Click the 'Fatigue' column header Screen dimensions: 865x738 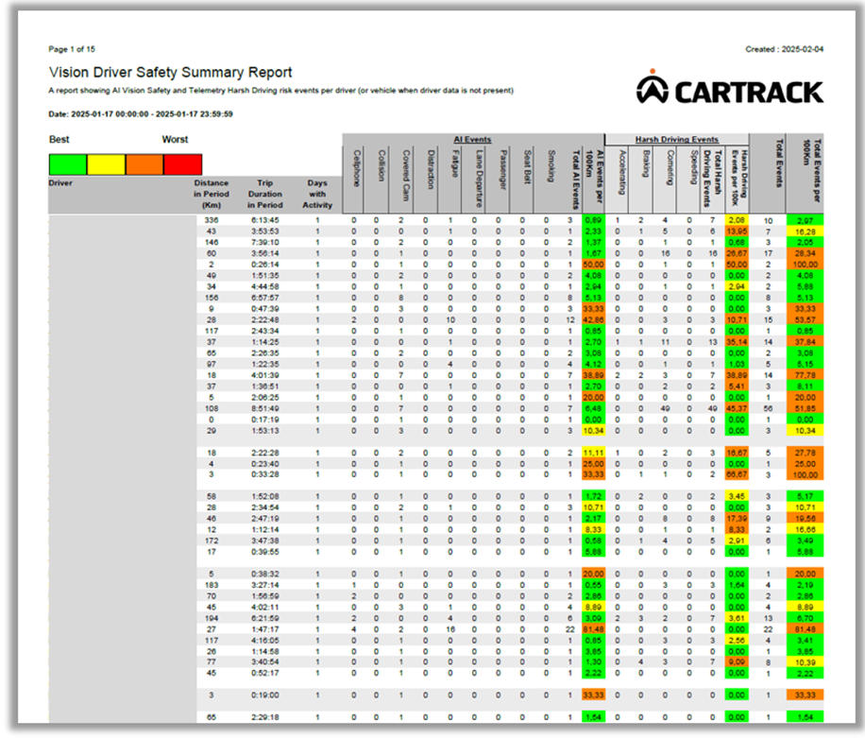[455, 163]
